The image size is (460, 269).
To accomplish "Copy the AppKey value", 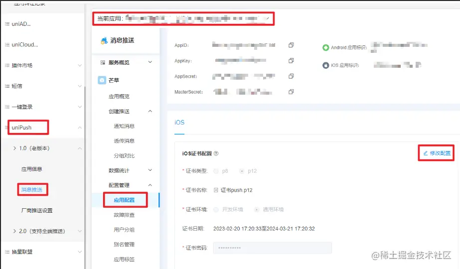I will (291, 60).
